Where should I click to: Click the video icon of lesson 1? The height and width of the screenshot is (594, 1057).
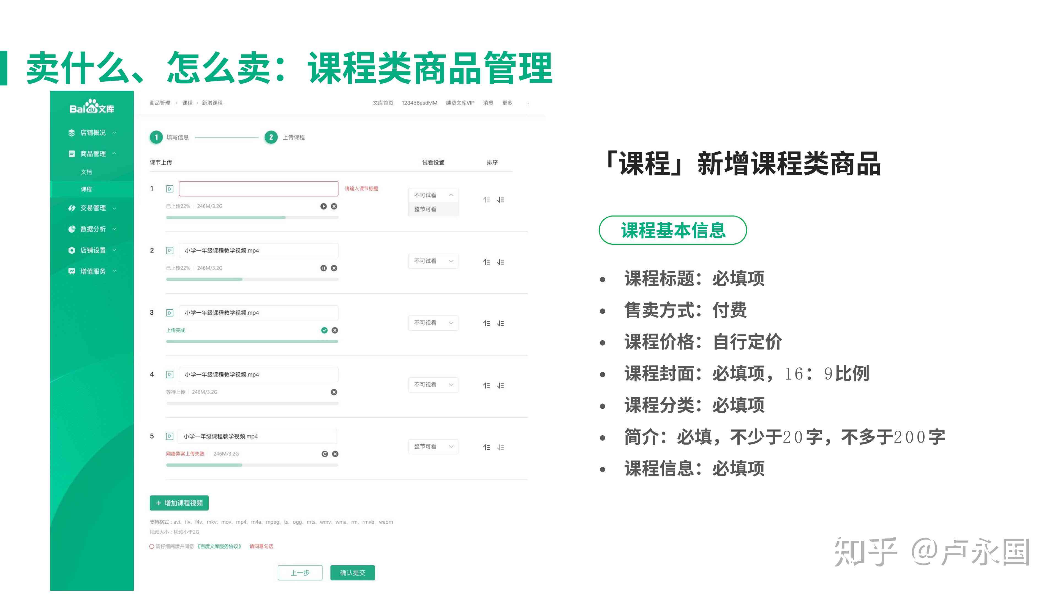point(170,189)
